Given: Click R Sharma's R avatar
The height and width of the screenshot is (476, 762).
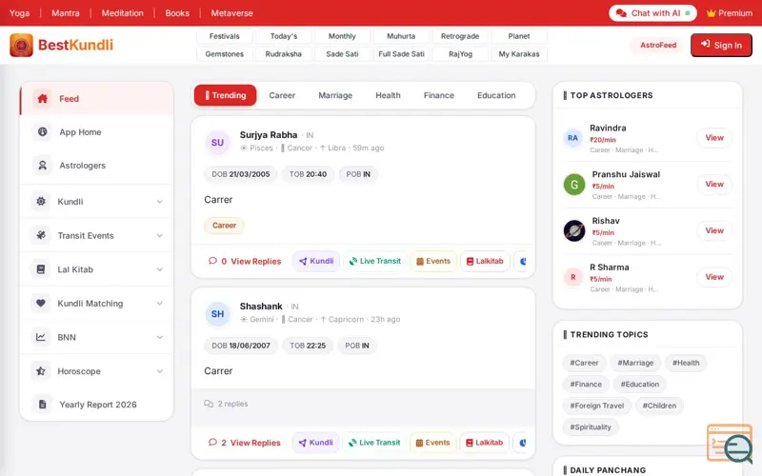Looking at the screenshot, I should (x=573, y=277).
